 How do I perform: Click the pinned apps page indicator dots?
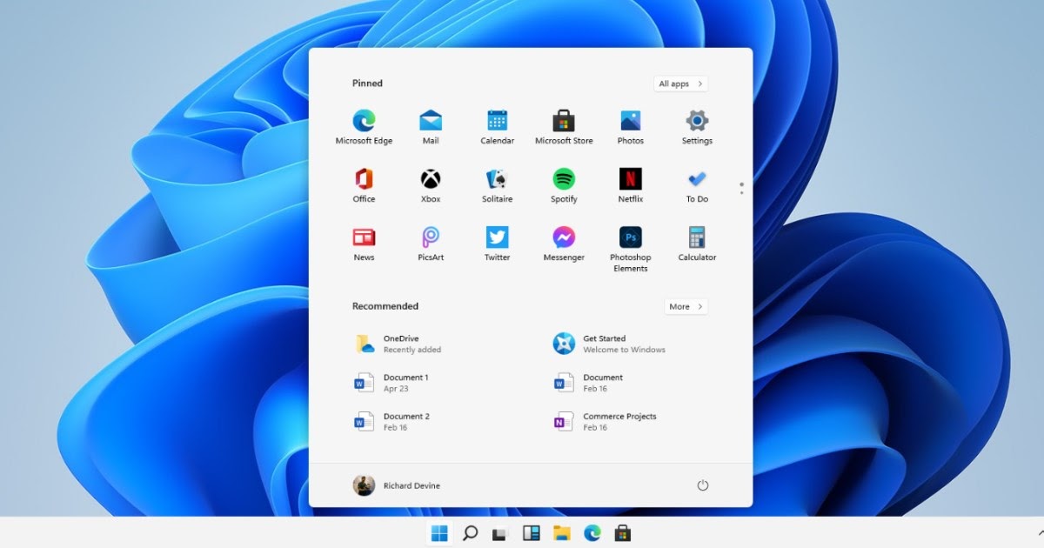[741, 188]
